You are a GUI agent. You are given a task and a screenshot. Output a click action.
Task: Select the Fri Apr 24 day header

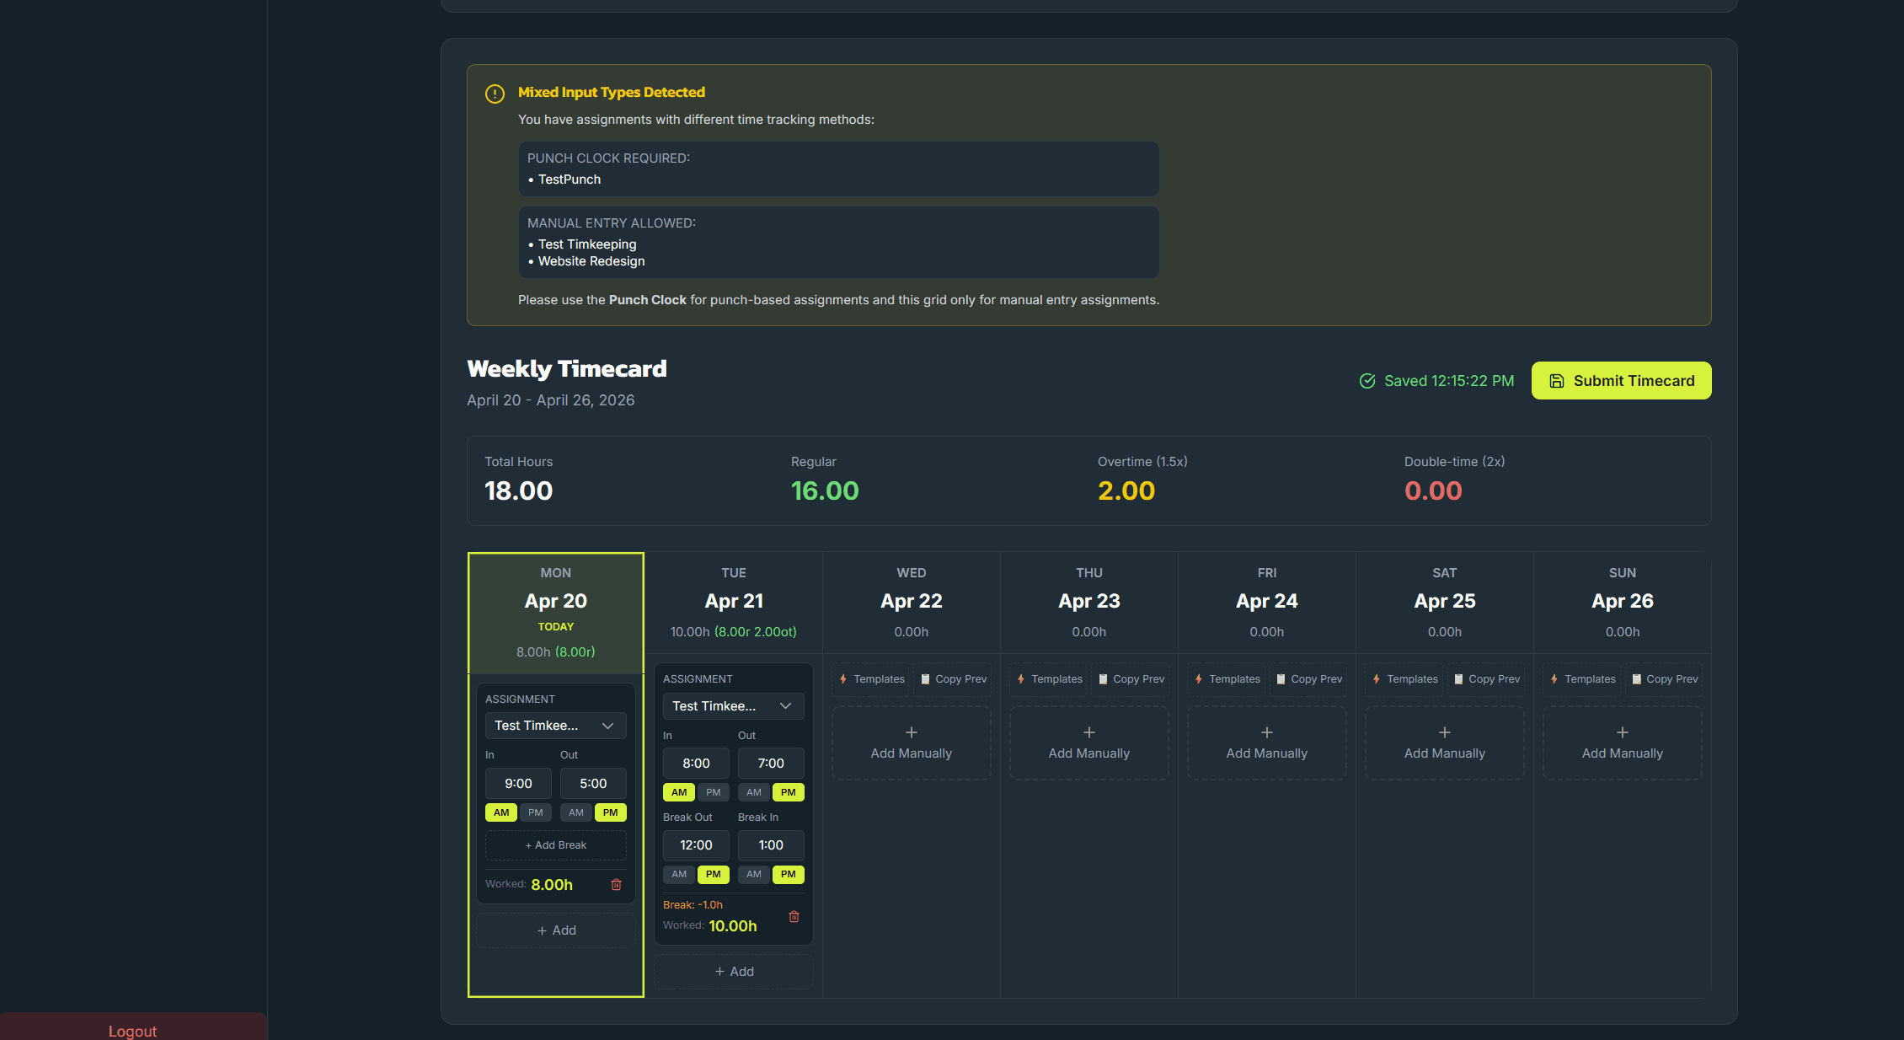click(1267, 603)
